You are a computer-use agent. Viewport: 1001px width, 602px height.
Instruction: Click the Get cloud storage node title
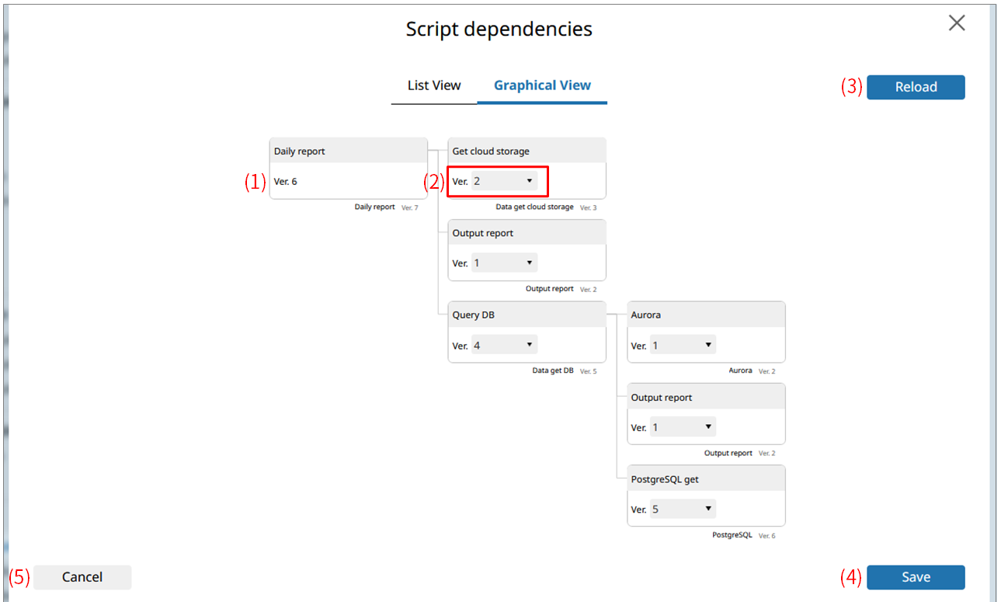click(491, 151)
